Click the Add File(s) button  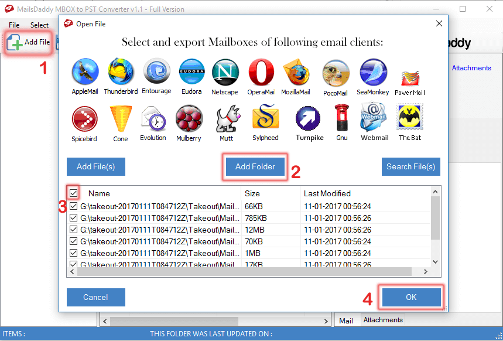point(96,166)
